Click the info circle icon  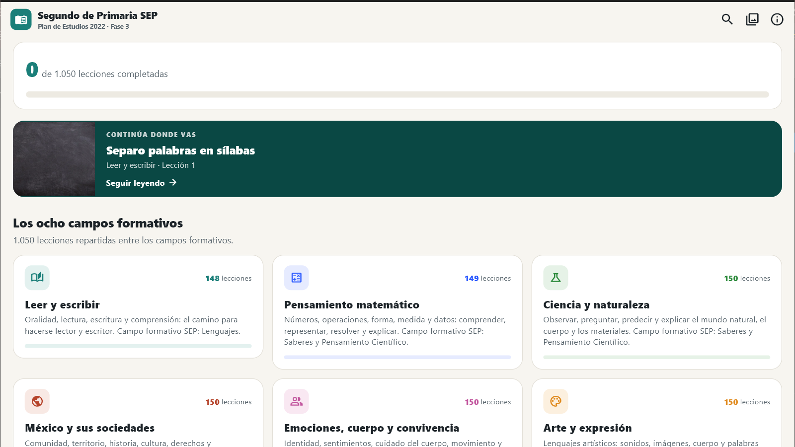(777, 19)
